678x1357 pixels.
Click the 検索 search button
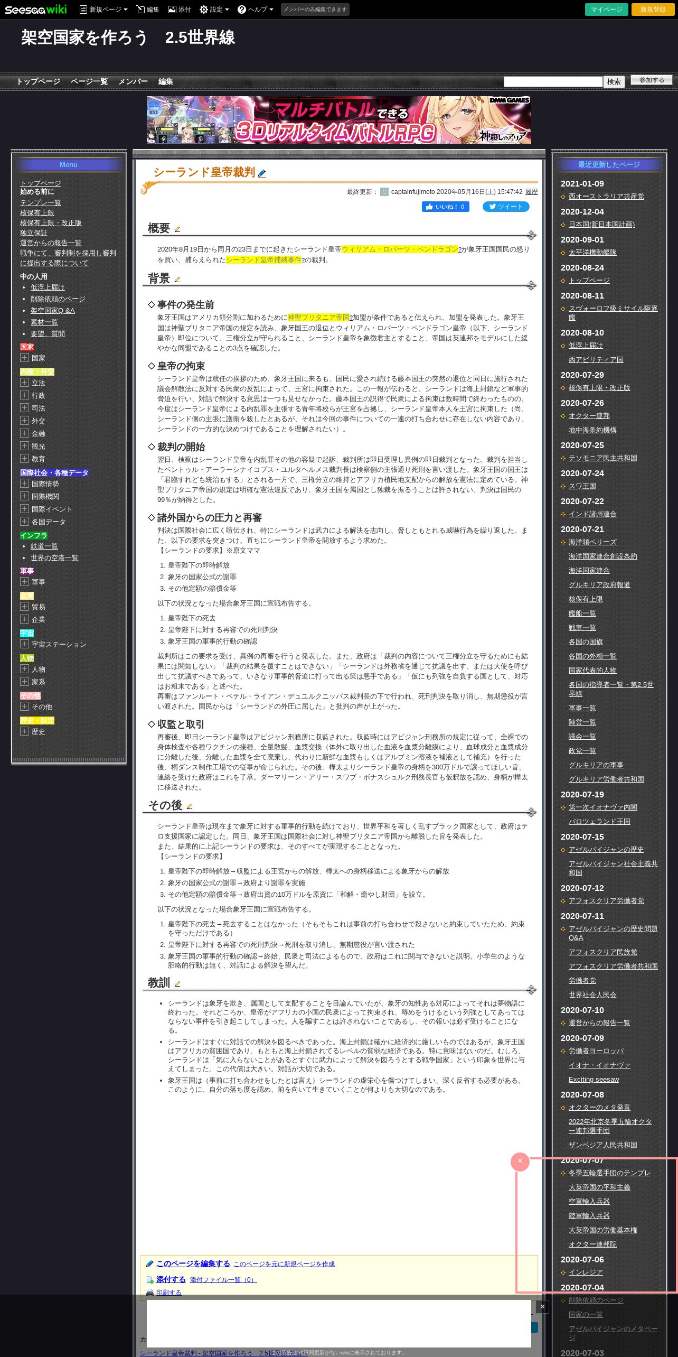tap(614, 81)
